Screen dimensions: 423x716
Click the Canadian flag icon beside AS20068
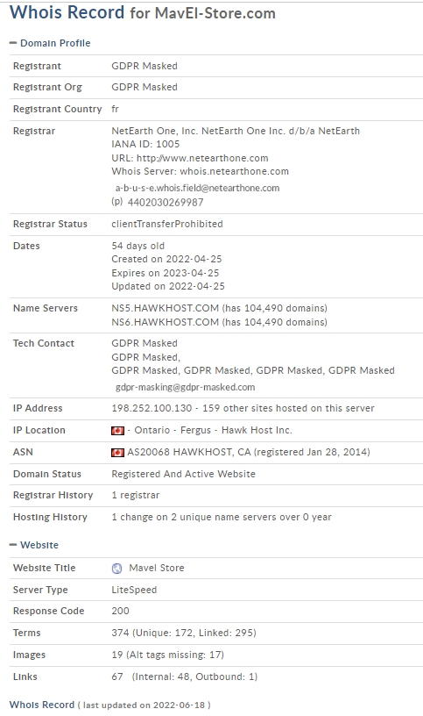point(117,453)
